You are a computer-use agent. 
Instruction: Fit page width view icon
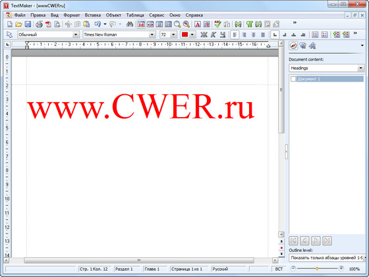[150, 24]
